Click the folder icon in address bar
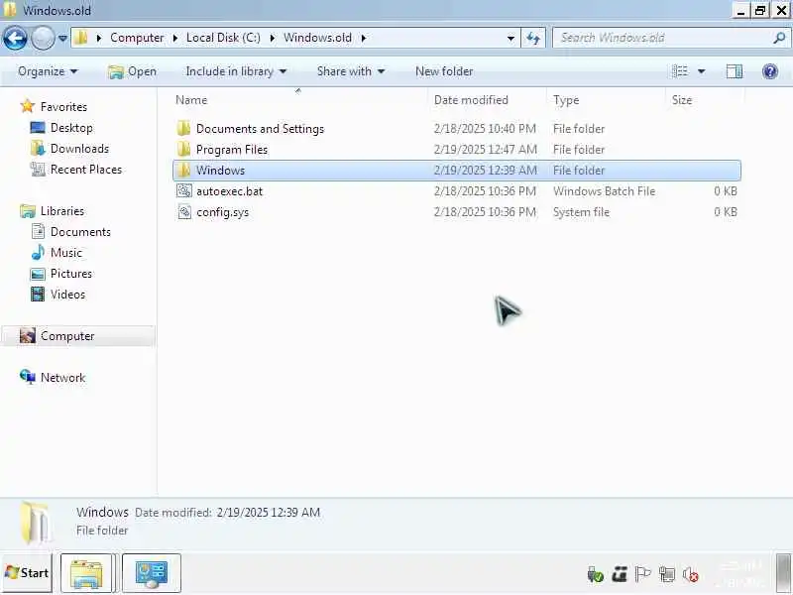This screenshot has height=595, width=793. coord(81,38)
